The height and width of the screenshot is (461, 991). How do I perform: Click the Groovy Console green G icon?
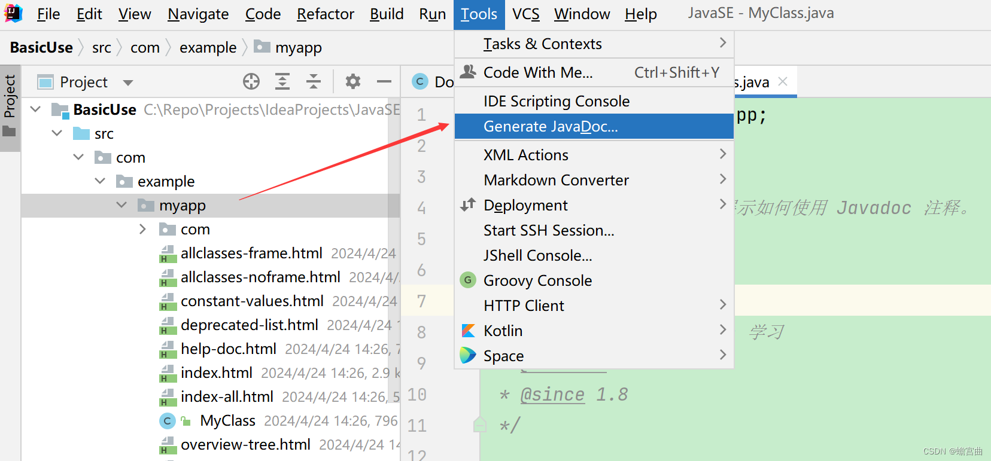click(x=468, y=280)
